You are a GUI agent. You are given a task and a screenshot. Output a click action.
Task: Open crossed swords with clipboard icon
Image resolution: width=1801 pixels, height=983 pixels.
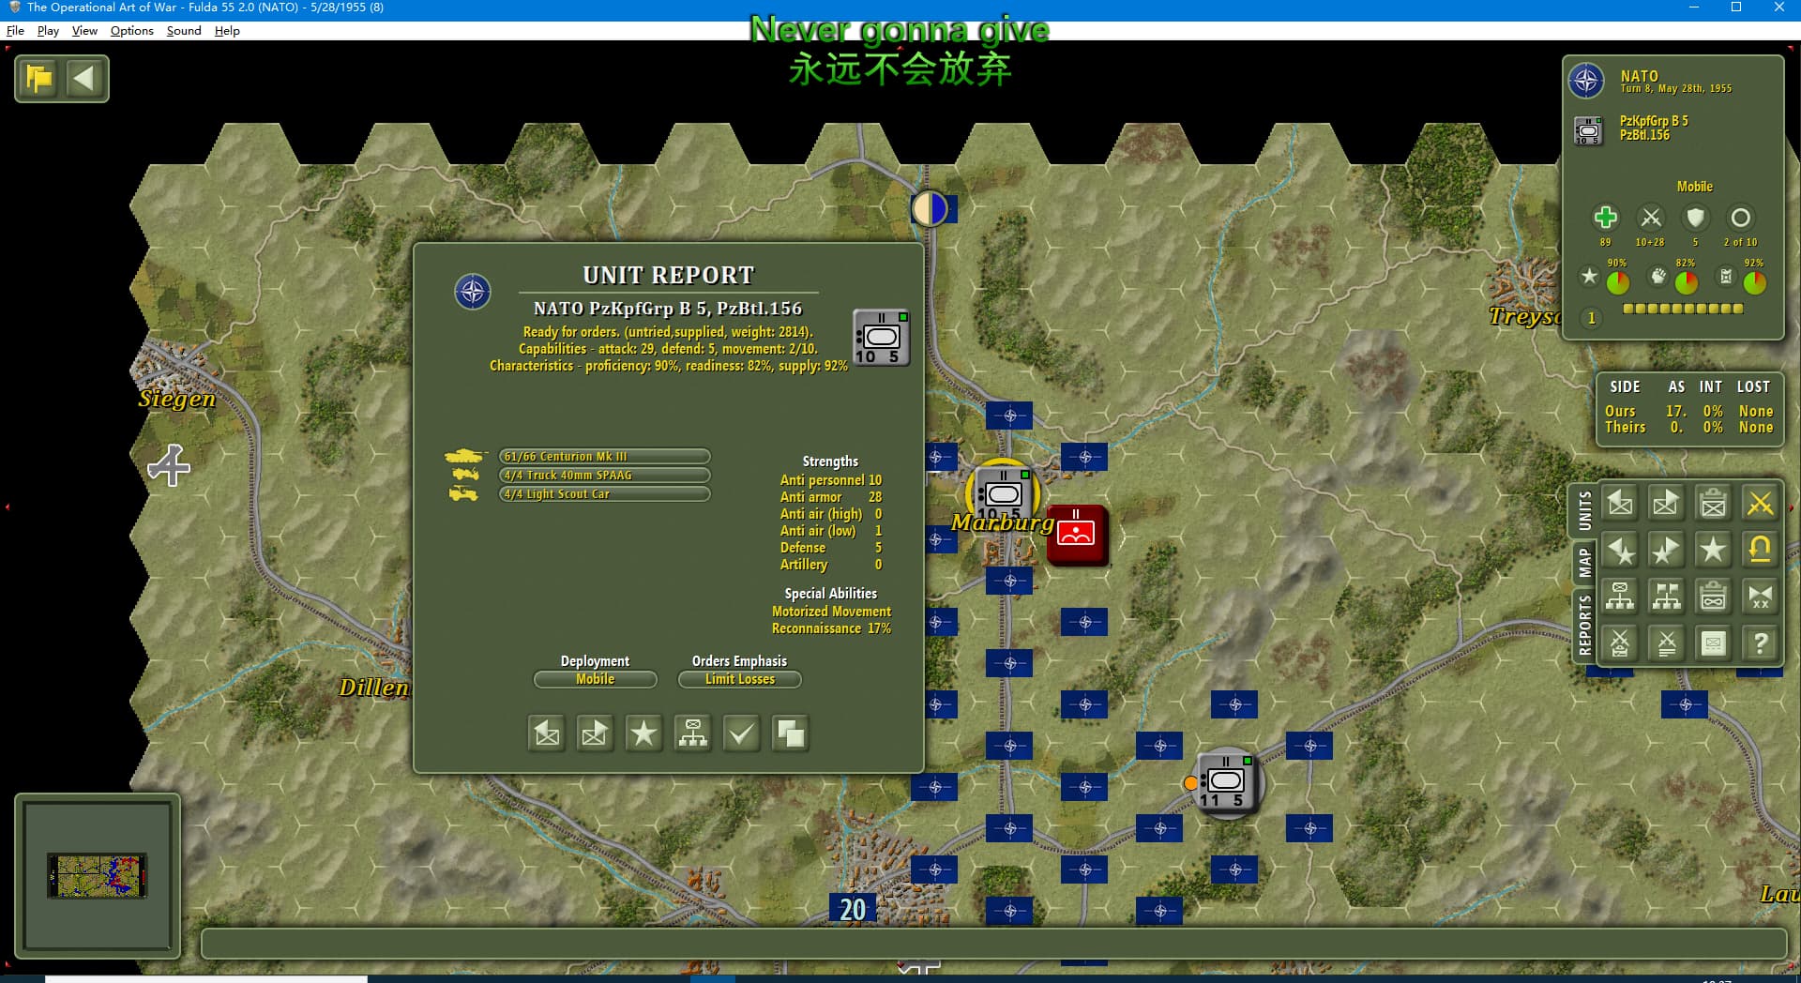tap(1620, 643)
